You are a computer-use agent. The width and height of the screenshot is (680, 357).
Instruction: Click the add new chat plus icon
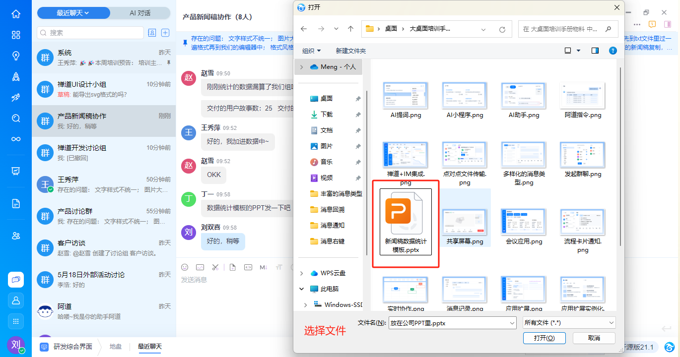click(165, 33)
